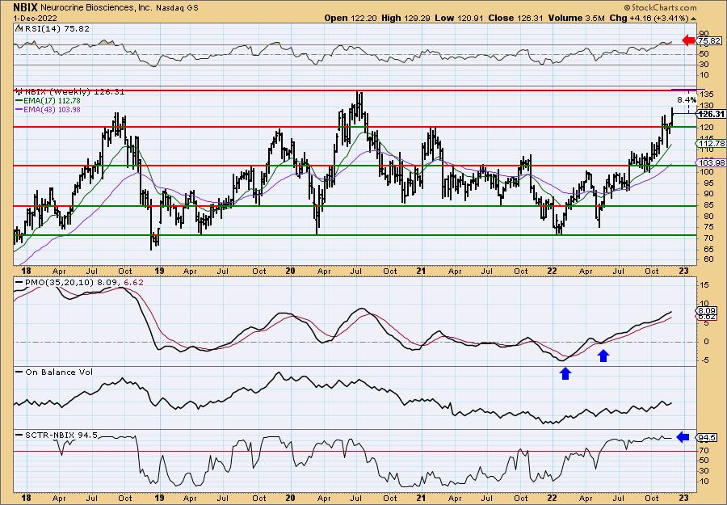Select the Close 126.31 value in header

(515, 18)
